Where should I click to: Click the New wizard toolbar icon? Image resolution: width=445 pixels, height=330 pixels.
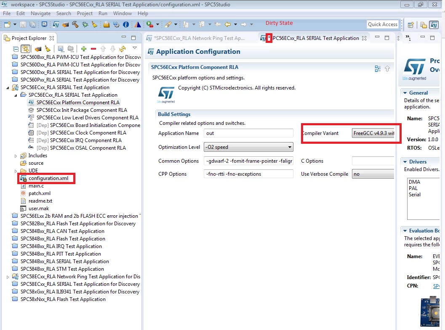7,25
